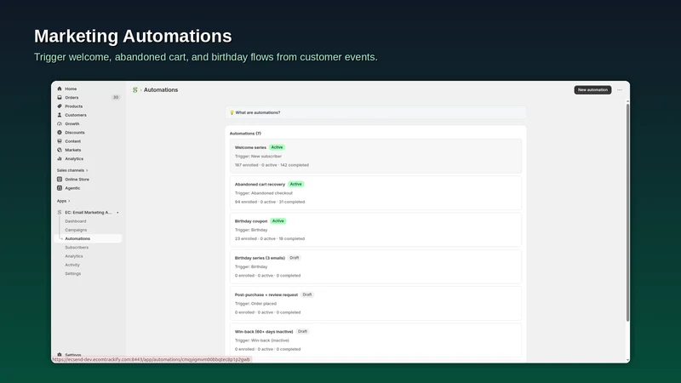
Task: Expand the Sales channels section
Action: (72, 170)
